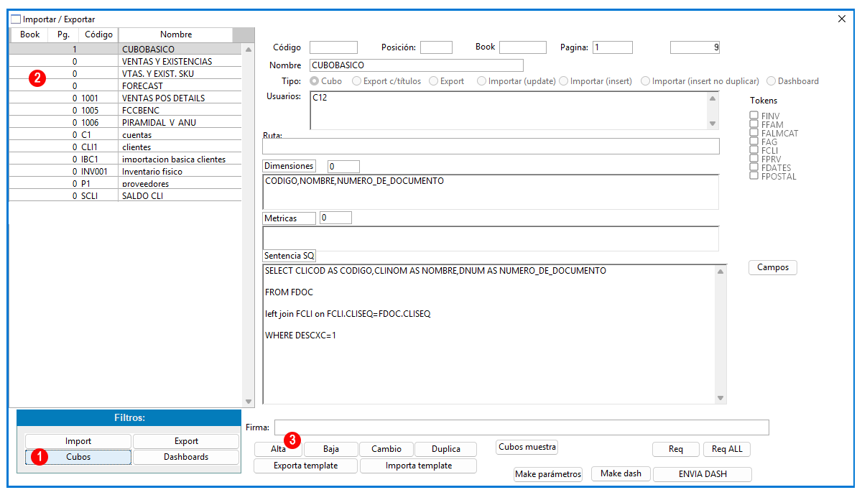Click the Export filter button
Screen dimensions: 862x495
pos(186,441)
